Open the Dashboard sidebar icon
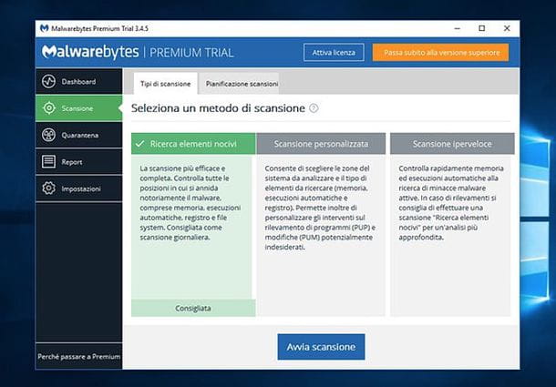 (49, 82)
